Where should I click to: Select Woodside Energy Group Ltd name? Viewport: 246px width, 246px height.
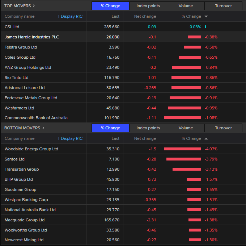coord(31,149)
